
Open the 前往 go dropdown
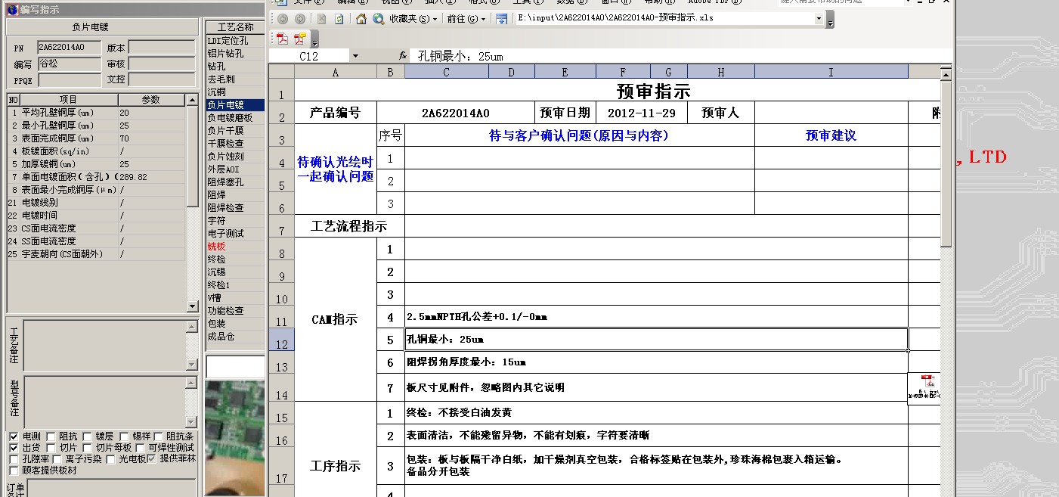(466, 19)
